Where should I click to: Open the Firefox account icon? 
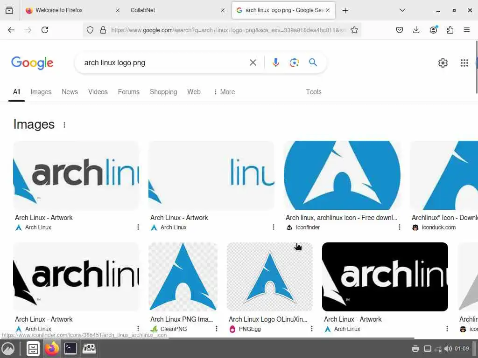click(434, 29)
